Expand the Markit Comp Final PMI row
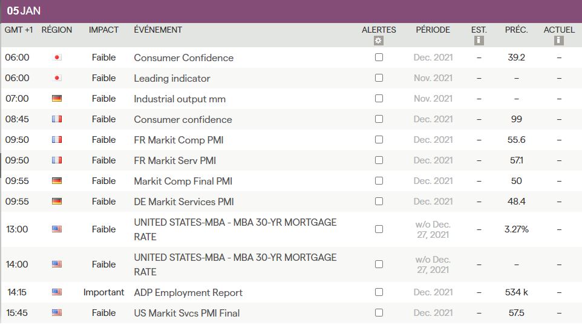This screenshot has height=325, width=582. point(183,181)
